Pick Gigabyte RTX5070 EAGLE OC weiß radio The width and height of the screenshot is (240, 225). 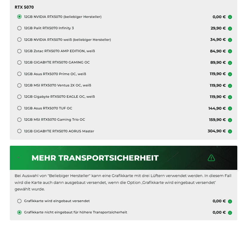(19, 97)
